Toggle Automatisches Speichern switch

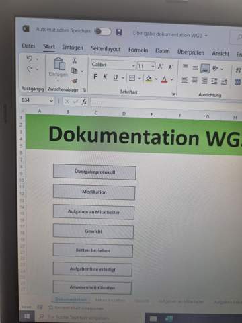point(103,32)
